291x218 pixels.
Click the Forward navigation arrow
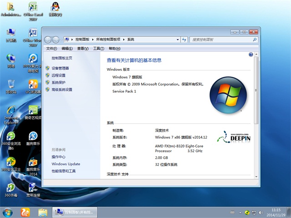coord(55,40)
